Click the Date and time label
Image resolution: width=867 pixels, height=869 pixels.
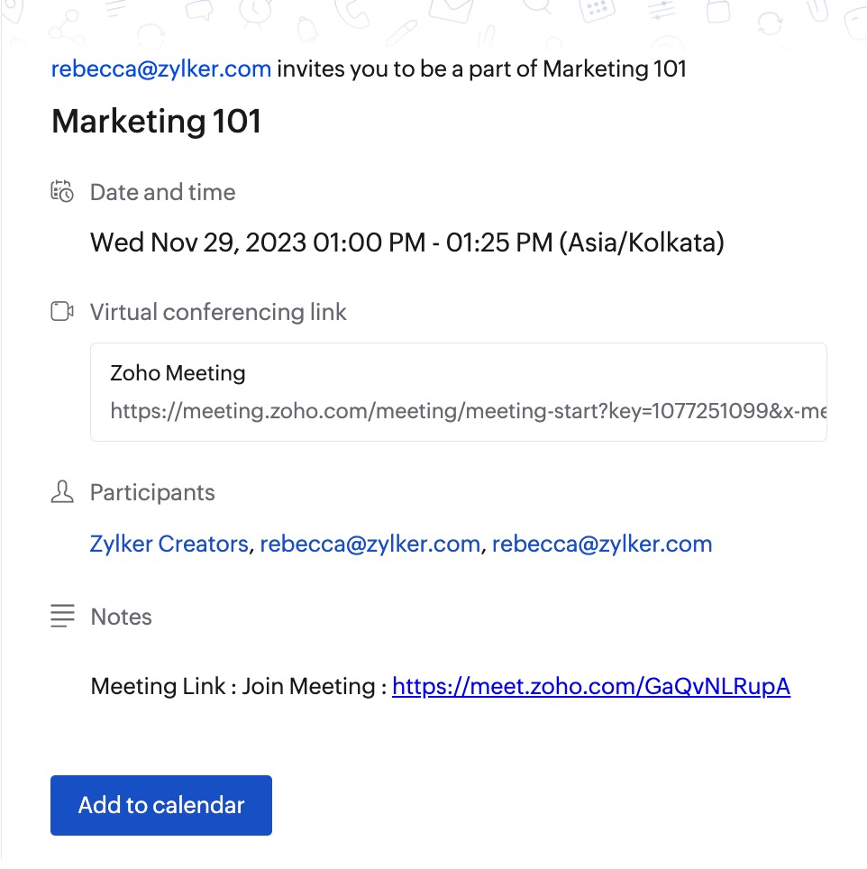pyautogui.click(x=163, y=192)
